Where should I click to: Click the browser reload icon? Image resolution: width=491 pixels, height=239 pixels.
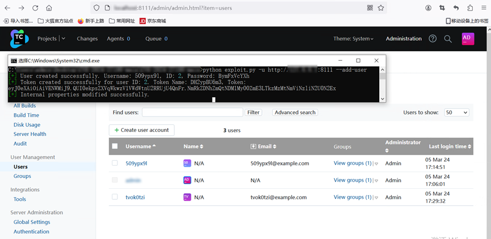tap(35, 8)
